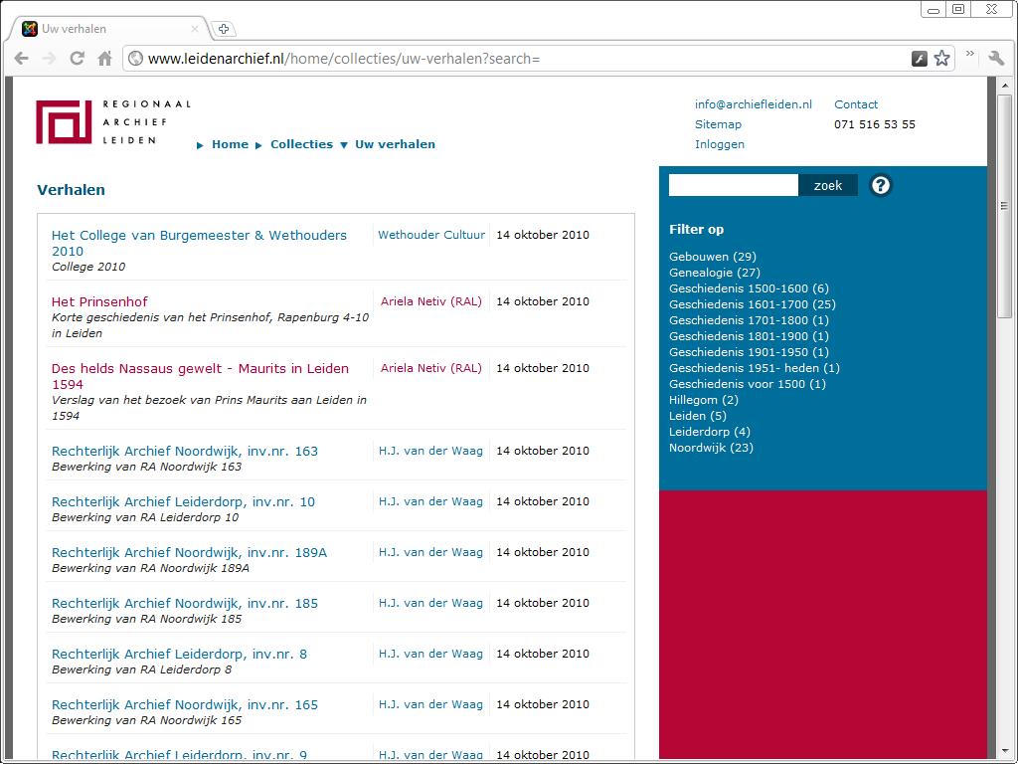Close the Uw verhalen tab
This screenshot has height=764, width=1018.
click(x=194, y=29)
